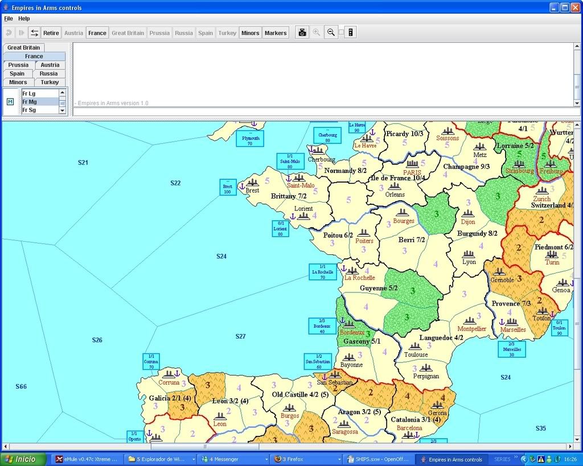Click the San Sebastian 60 port box

(318, 361)
